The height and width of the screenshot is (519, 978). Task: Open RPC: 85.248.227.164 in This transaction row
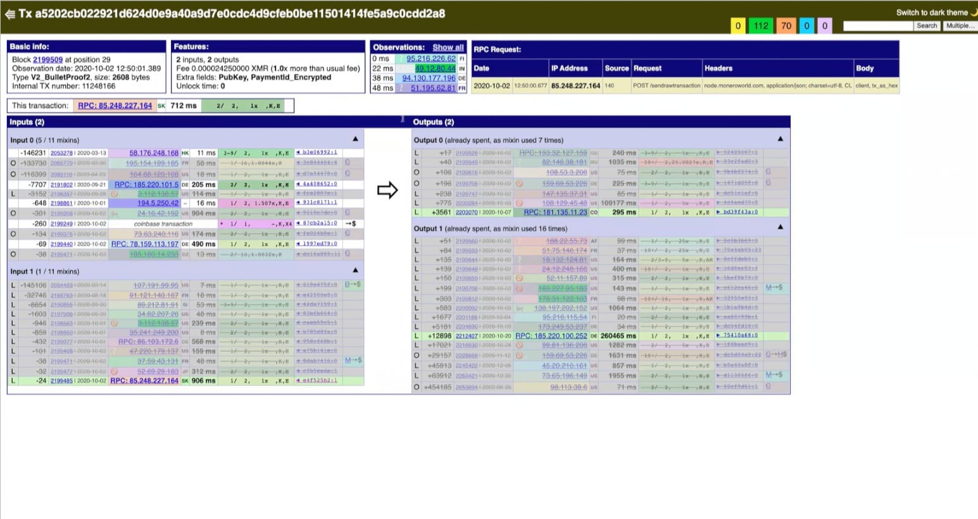115,106
